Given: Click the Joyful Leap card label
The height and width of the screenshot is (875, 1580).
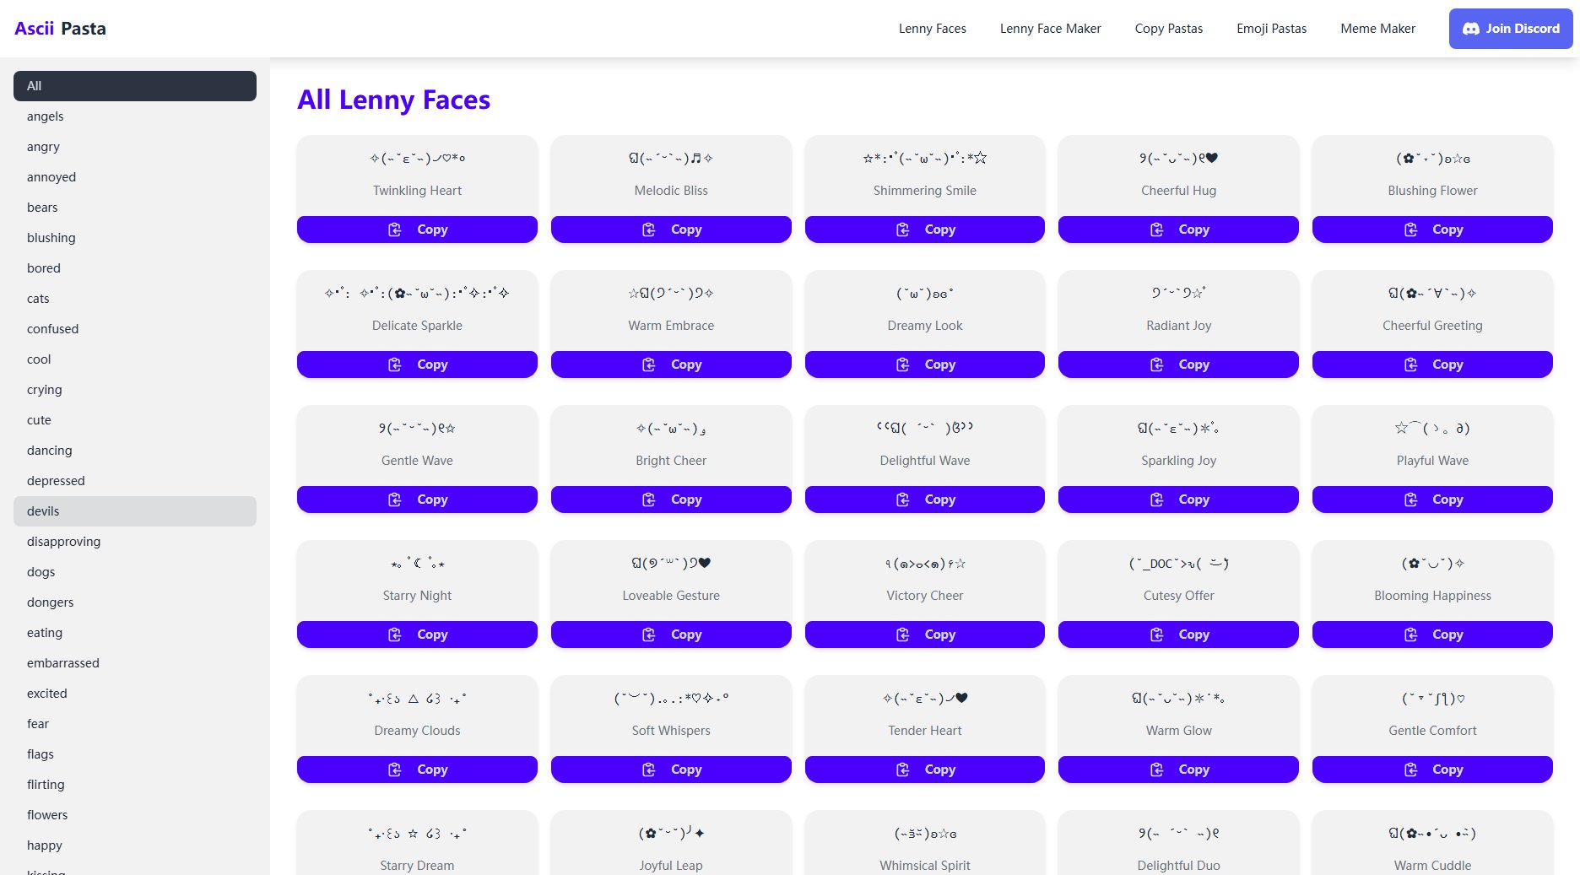Looking at the screenshot, I should 671,865.
